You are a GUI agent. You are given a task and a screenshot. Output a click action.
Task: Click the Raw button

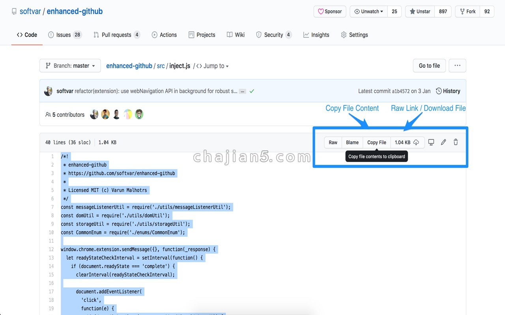point(333,142)
